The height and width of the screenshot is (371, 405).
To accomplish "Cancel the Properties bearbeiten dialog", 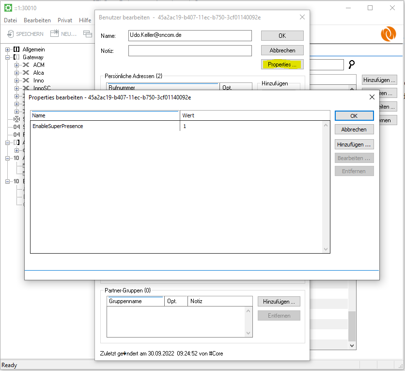I will [354, 129].
